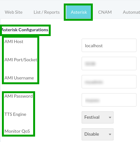Open the Automat tab at right edge
The height and width of the screenshot is (142, 140).
tap(131, 12)
